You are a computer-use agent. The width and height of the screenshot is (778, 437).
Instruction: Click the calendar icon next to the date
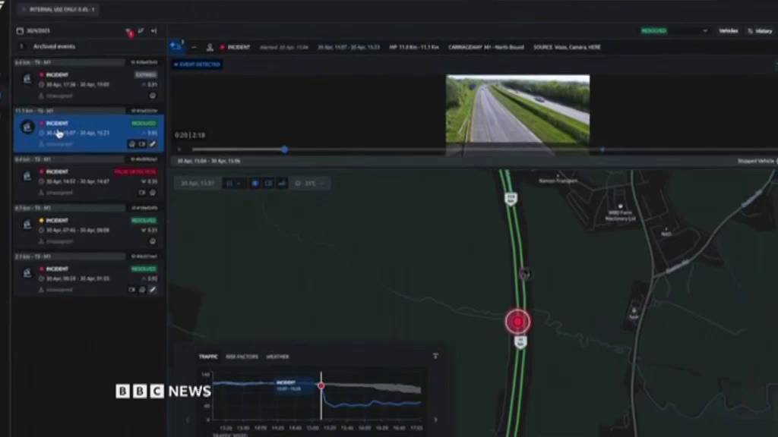click(21, 31)
